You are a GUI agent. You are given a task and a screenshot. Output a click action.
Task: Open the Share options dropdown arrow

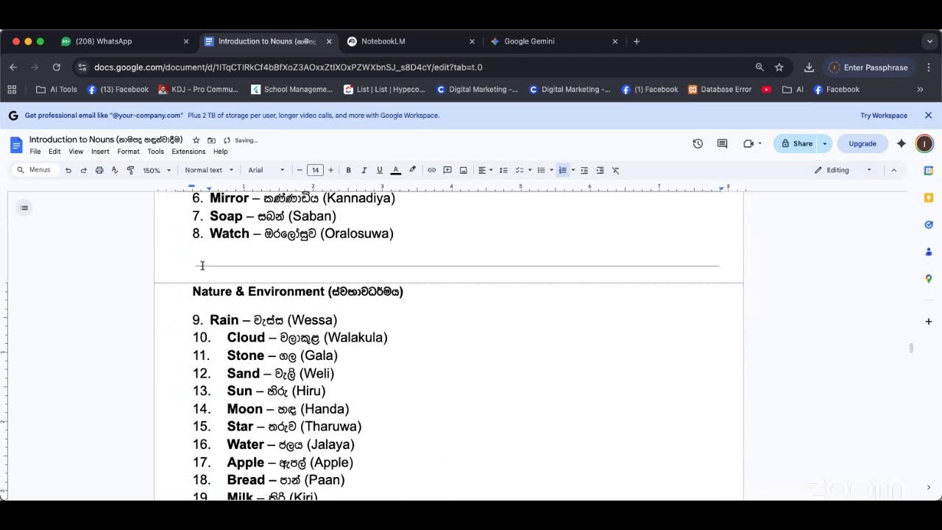825,144
